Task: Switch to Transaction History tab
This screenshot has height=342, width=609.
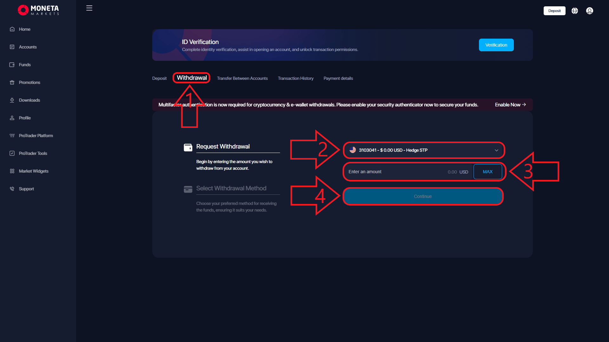Action: pyautogui.click(x=295, y=78)
